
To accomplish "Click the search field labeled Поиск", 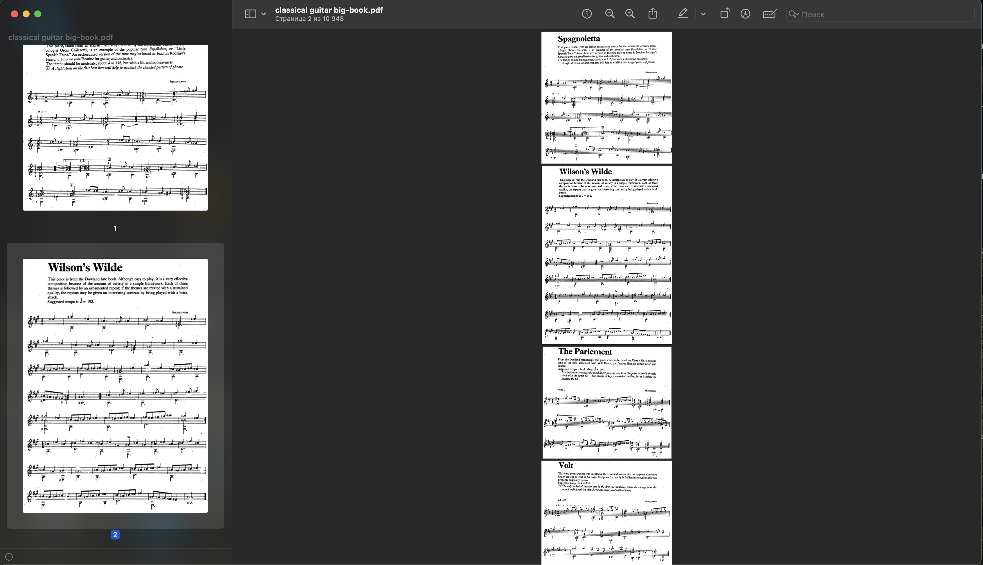I will pyautogui.click(x=880, y=15).
